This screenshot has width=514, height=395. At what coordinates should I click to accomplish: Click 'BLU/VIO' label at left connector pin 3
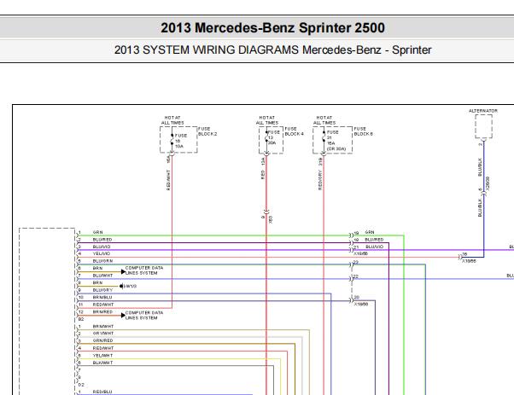point(102,247)
